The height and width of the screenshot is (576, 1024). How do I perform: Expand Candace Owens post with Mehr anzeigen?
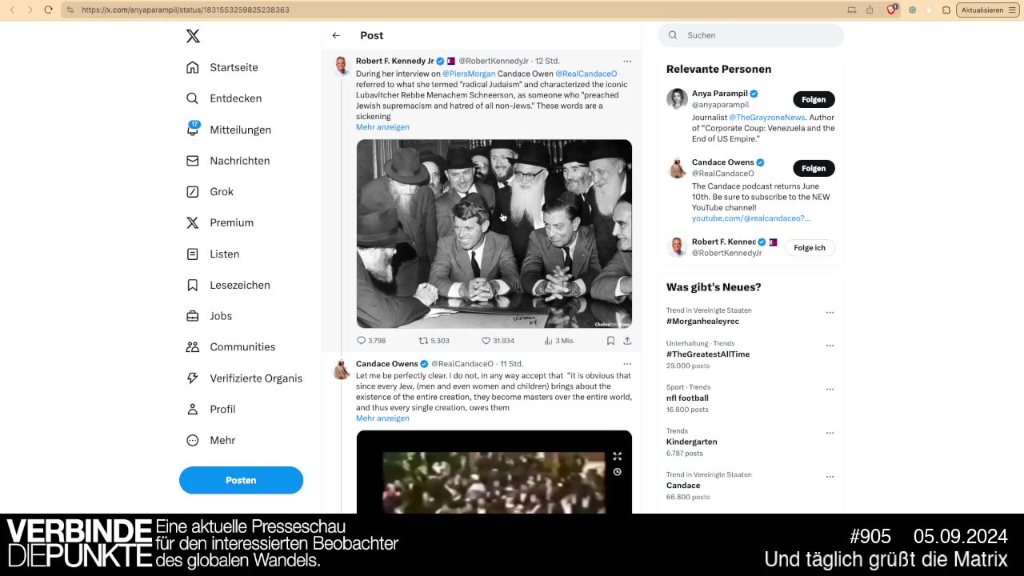[x=382, y=418]
